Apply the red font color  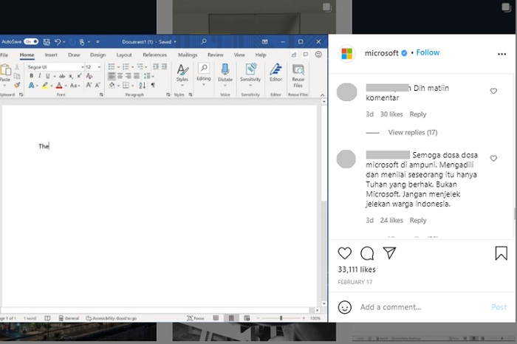(59, 86)
